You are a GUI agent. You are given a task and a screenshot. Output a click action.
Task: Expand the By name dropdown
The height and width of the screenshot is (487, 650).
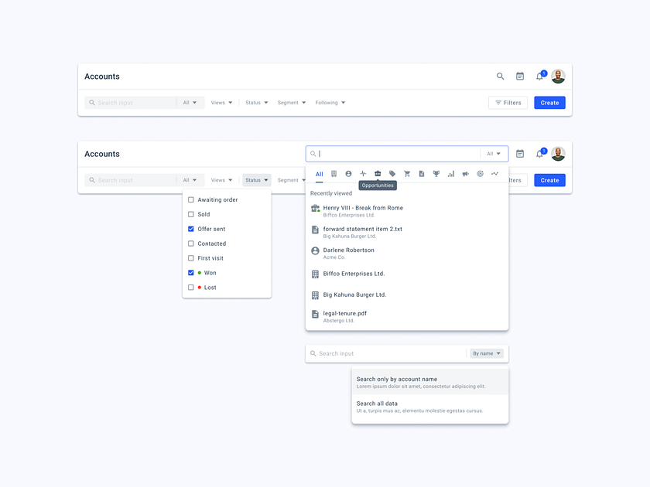click(x=486, y=353)
